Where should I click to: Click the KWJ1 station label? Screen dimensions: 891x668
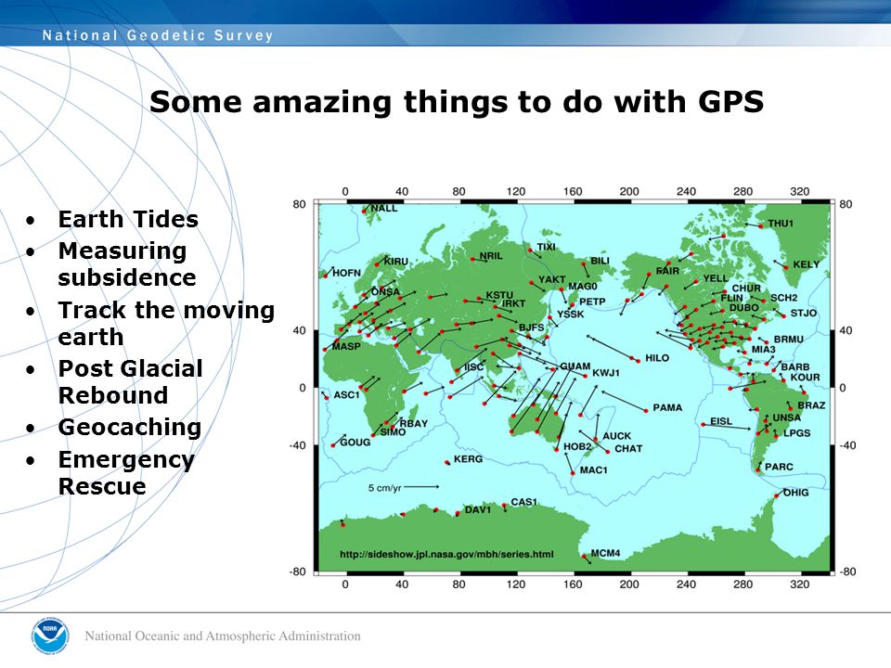(x=606, y=373)
